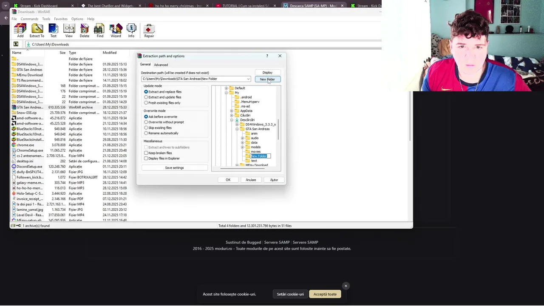Screen dimensions: 544x306
Task: Click the folder tree vertical scrollbar
Action: (279, 129)
